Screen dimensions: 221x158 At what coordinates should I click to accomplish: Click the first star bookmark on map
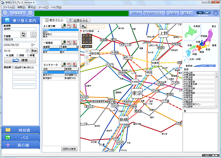click(87, 51)
